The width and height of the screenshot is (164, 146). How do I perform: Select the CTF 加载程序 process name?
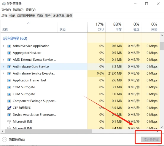(22, 108)
